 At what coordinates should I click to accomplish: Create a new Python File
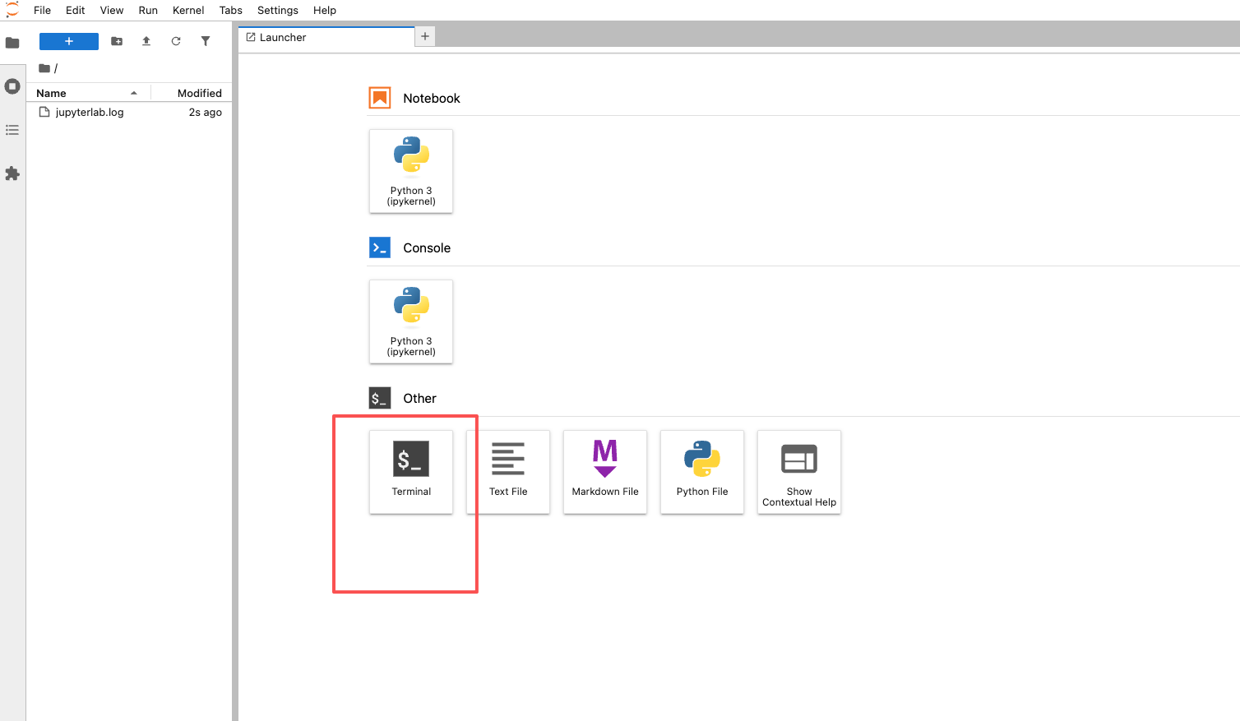pyautogui.click(x=702, y=471)
